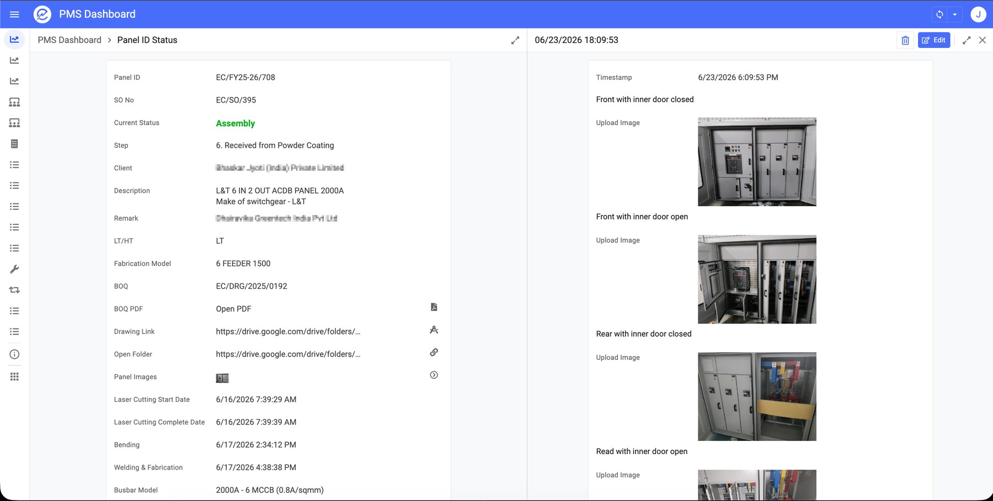Follow the Google Drive URL in Open Folder row
Screen dimensions: 993x501
pyautogui.click(x=288, y=354)
